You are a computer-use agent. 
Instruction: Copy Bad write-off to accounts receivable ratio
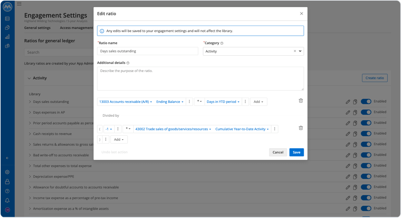click(355, 155)
